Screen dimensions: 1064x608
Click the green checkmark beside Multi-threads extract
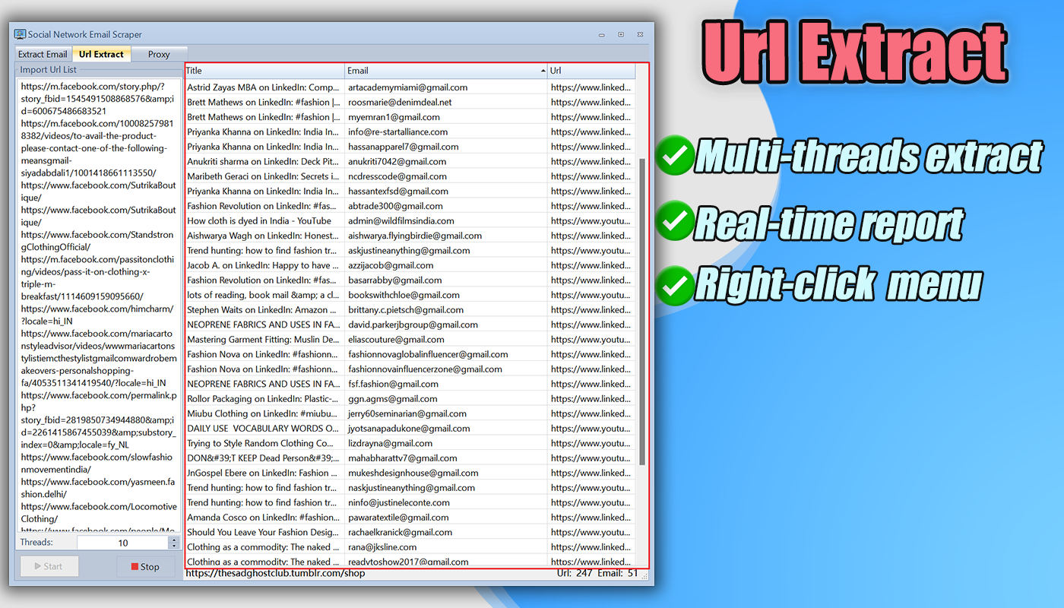673,156
